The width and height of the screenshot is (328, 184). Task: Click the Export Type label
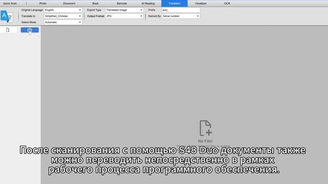click(x=94, y=10)
